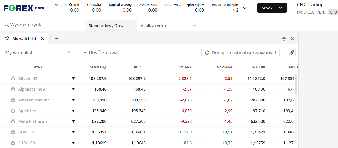Screen dimensions: 338x148
Task: Open the My watchlist dropdown selector
Action: [x=38, y=53]
